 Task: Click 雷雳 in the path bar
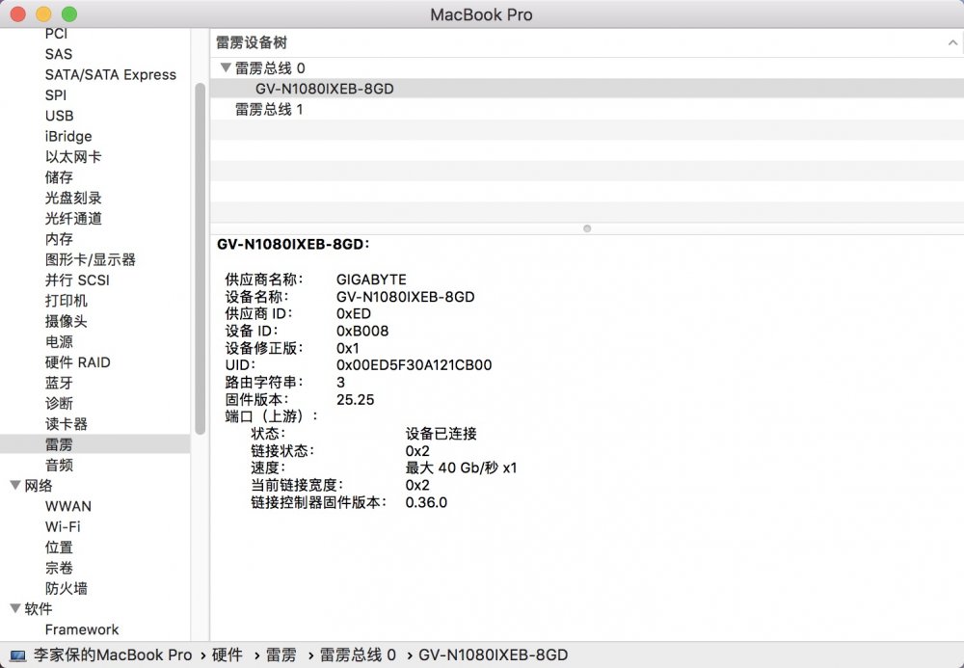coord(281,655)
